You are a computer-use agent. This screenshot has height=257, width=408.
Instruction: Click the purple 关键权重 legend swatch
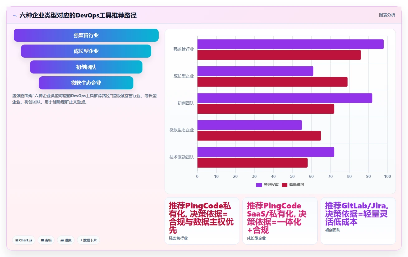tap(259, 185)
